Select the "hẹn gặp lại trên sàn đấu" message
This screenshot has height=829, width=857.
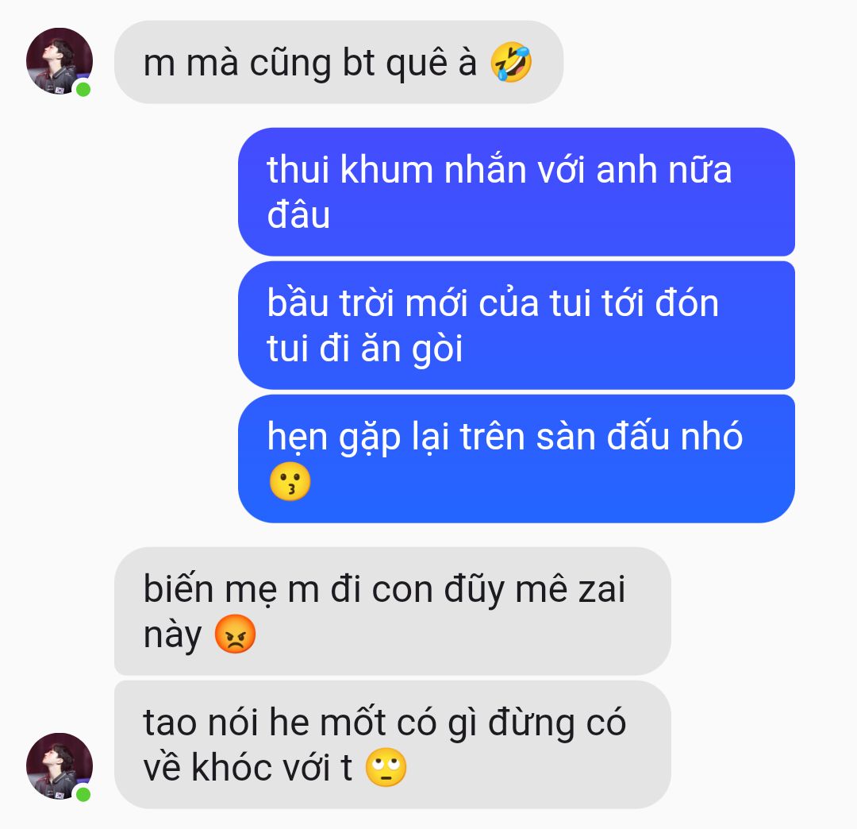click(x=517, y=459)
